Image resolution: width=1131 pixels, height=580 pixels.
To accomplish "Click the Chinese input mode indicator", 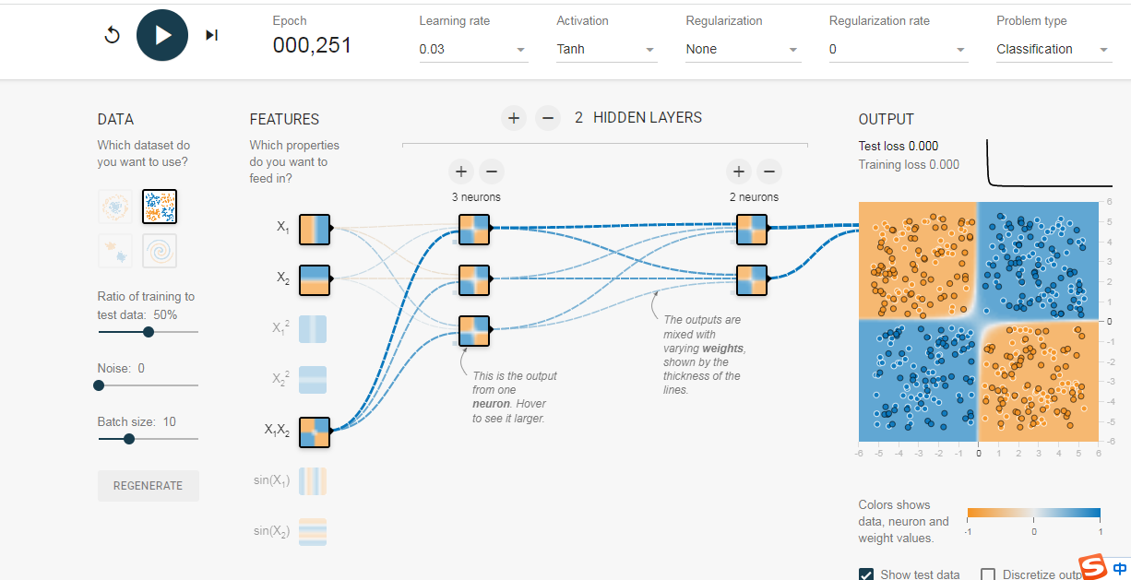I will click(x=1119, y=569).
